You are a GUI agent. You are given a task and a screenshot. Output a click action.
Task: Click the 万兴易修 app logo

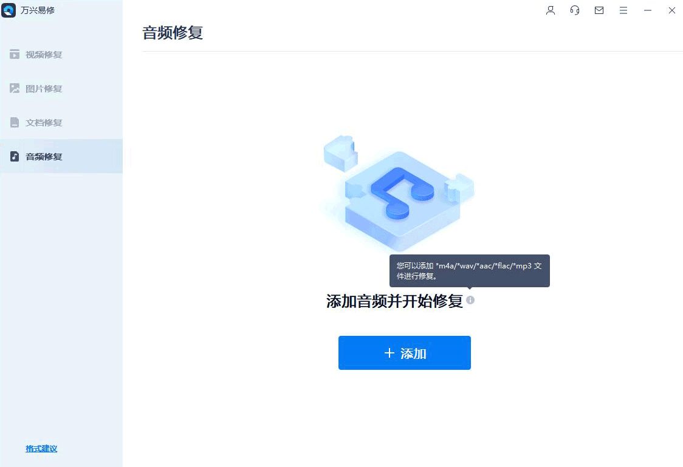pos(9,10)
